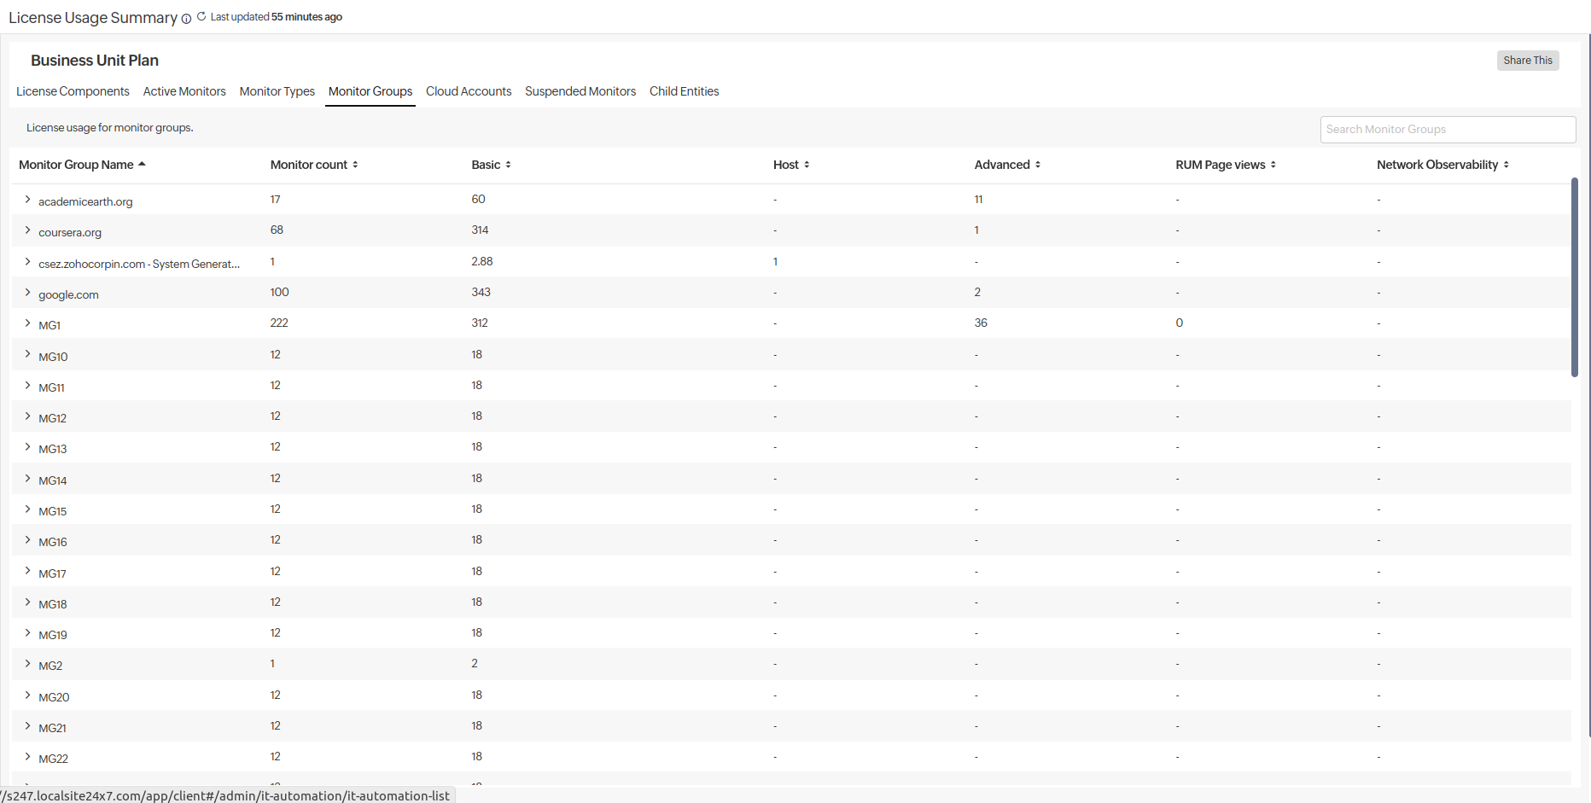Image resolution: width=1591 pixels, height=803 pixels.
Task: Expand the coursera.org monitor group
Action: [x=27, y=230]
